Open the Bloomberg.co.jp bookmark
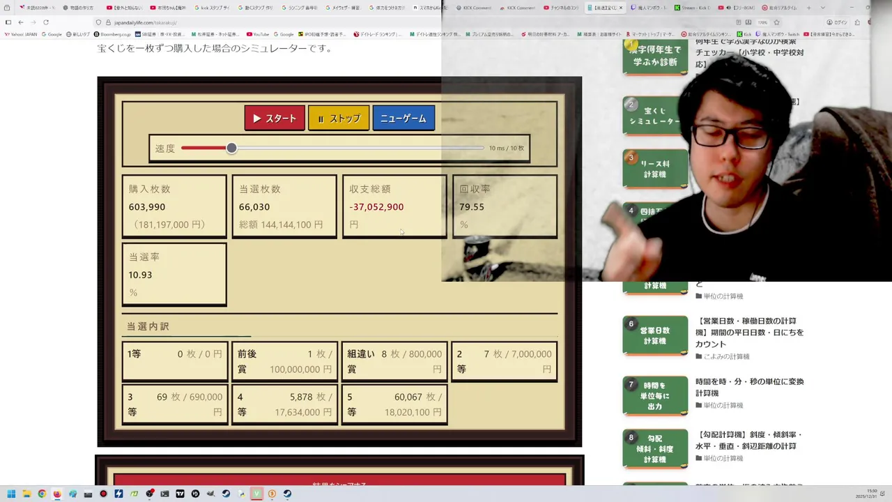This screenshot has height=502, width=892. pos(112,34)
